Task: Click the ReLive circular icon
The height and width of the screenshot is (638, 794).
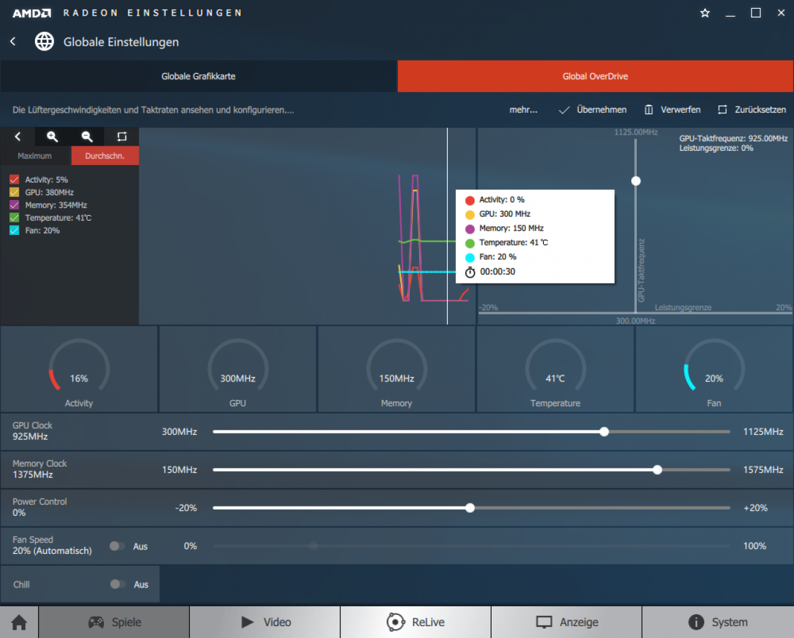Action: click(x=395, y=622)
